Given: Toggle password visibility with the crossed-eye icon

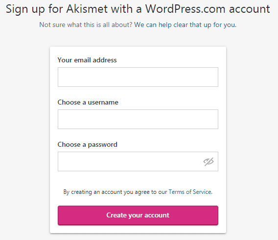Looking at the screenshot, I should coord(208,161).
